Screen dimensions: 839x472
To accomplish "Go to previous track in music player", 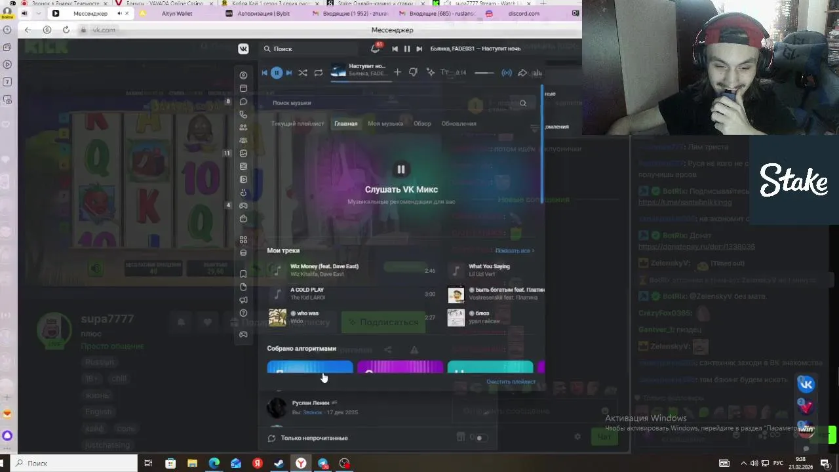I will point(264,73).
